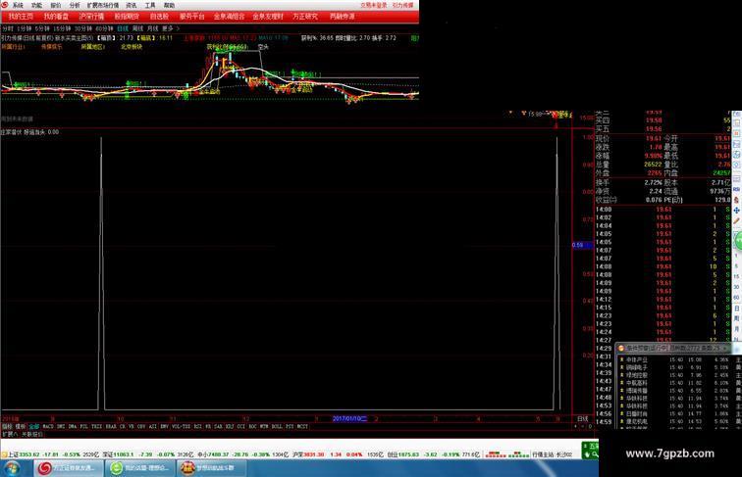Open the 报价 menu
The width and height of the screenshot is (742, 477).
[x=55, y=5]
